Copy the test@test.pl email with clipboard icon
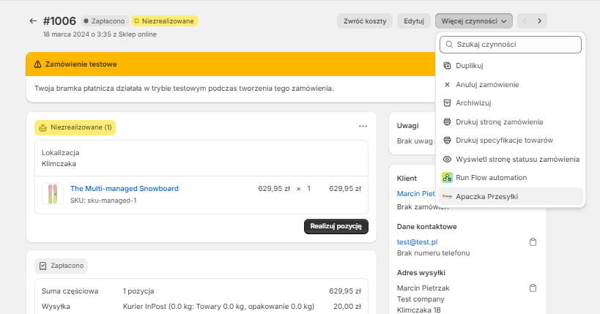This screenshot has height=314, width=600. tap(533, 242)
